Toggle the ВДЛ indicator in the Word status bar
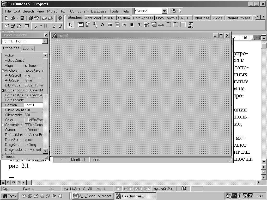The image size is (267, 200). pyautogui.click(x=138, y=189)
